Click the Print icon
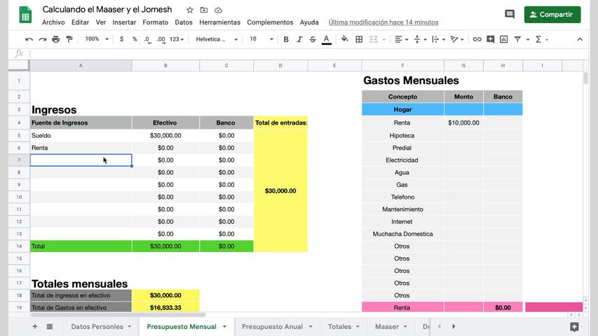Screen dimensions: 598x336 tap(55, 39)
